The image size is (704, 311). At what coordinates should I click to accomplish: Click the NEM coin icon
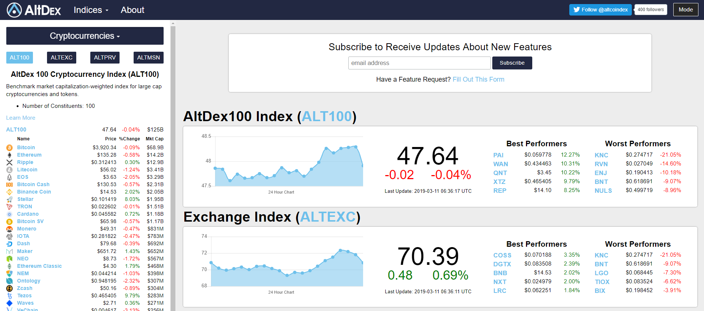(10, 274)
